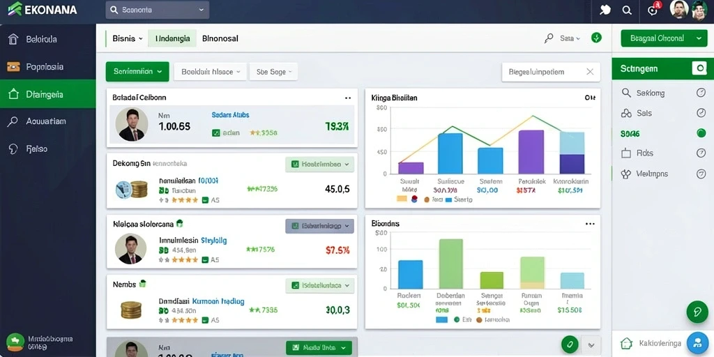Toggle the circle indicator beside Rdks

tap(701, 153)
